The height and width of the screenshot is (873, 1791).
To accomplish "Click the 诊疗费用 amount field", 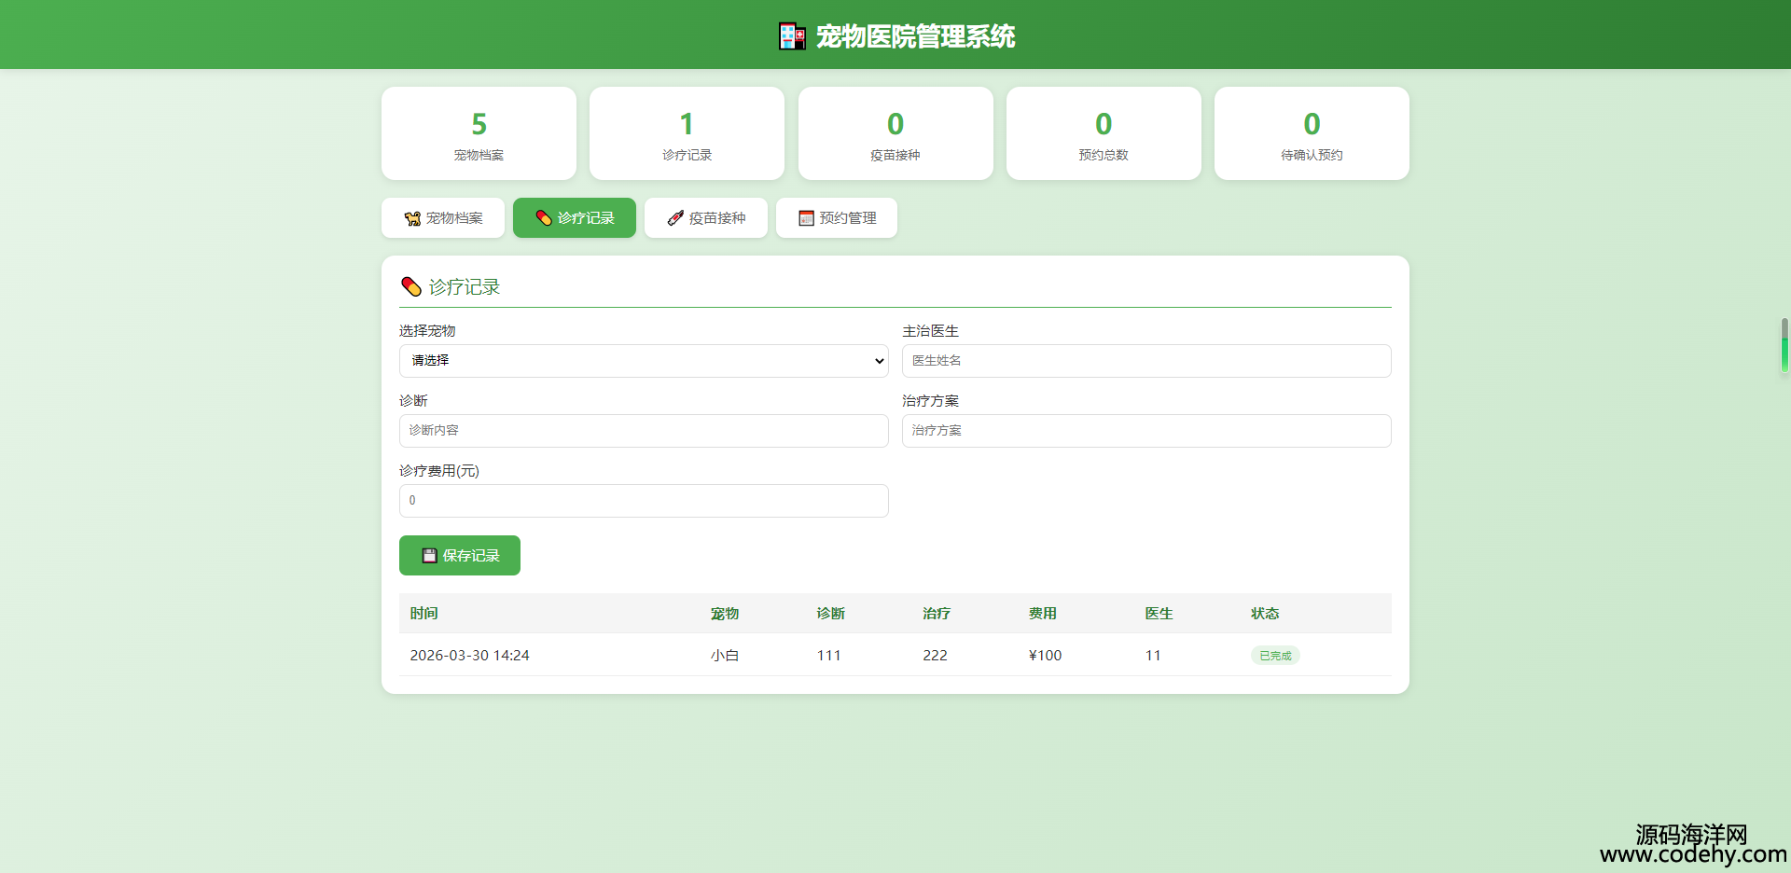I will click(x=644, y=501).
